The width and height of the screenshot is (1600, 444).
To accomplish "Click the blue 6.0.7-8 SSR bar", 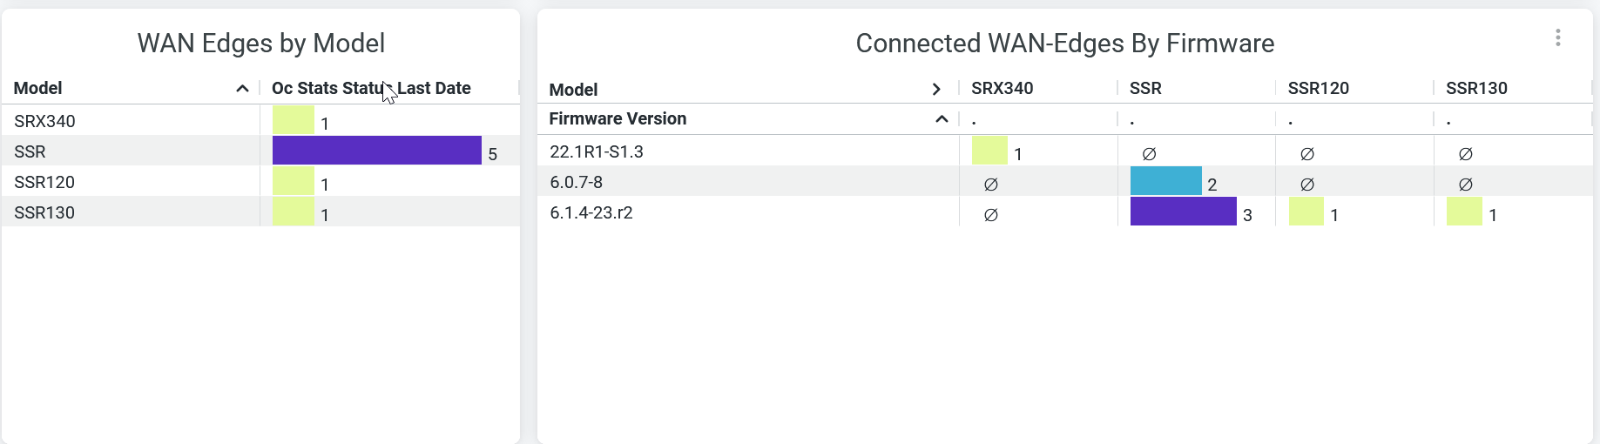I will (1165, 181).
